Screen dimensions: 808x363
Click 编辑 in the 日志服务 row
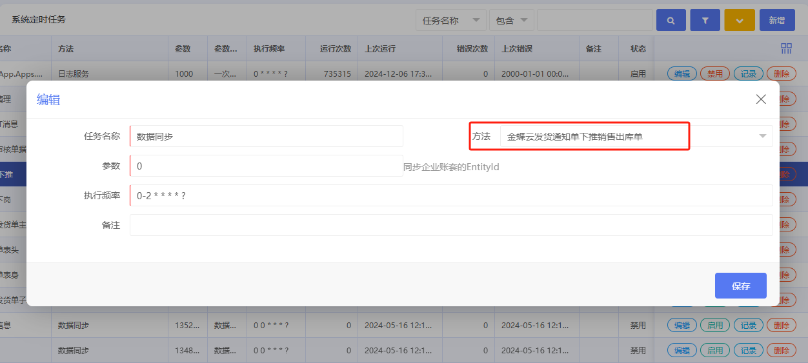click(x=682, y=74)
